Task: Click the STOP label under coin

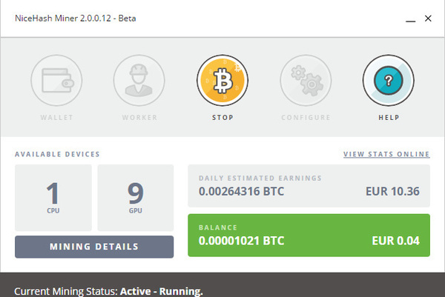Action: pyautogui.click(x=222, y=117)
